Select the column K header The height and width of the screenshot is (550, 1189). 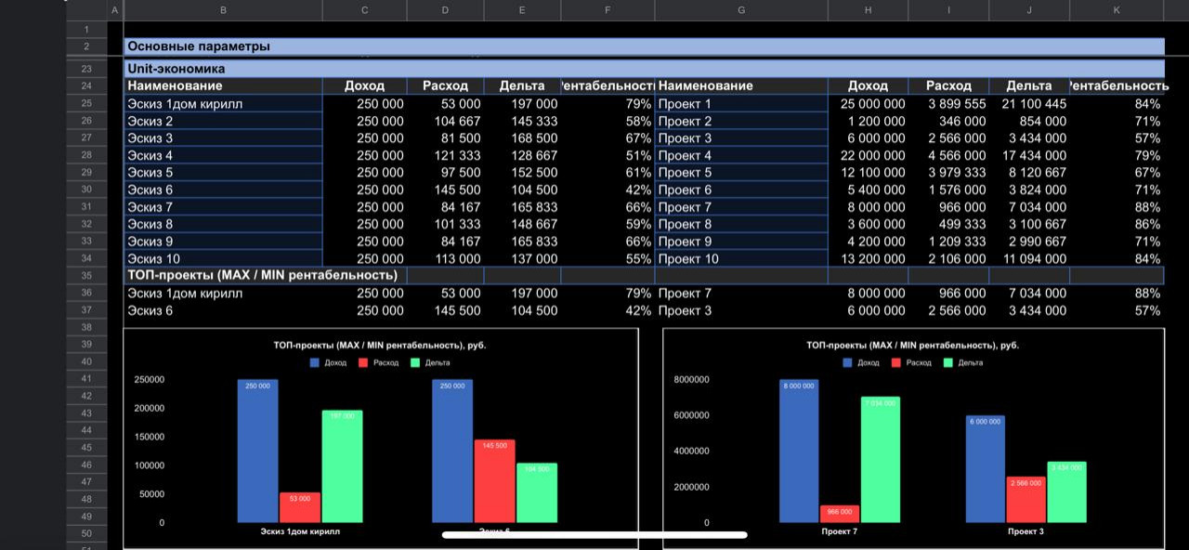(1117, 10)
